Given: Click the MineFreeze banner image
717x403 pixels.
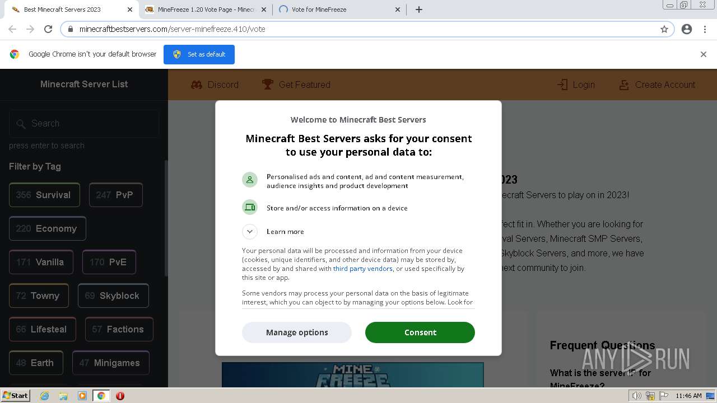Looking at the screenshot, I should click(x=353, y=375).
